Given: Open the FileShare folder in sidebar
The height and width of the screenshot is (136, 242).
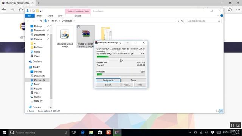Looking at the screenshot, I should click(38, 47).
